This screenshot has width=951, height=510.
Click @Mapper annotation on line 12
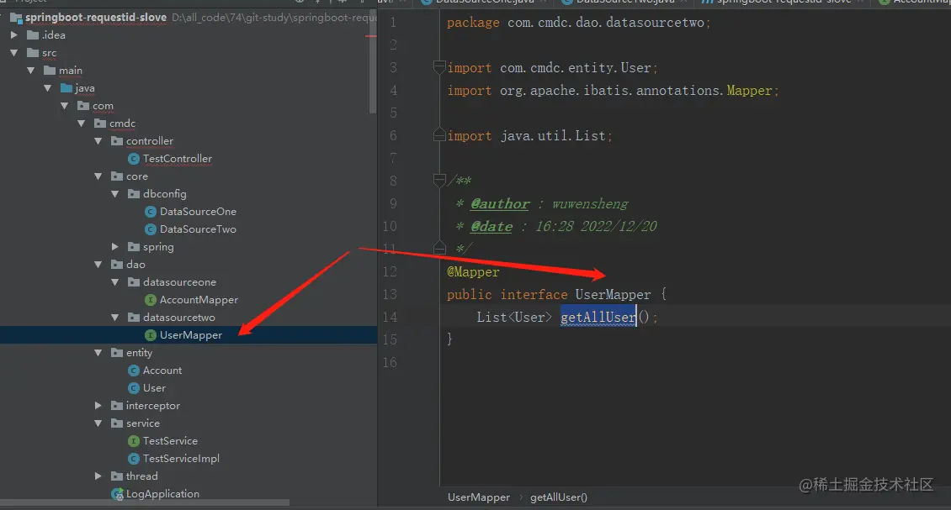click(x=473, y=272)
